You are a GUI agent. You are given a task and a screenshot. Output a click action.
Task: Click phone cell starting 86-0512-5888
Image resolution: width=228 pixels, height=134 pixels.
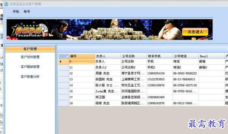(186, 103)
